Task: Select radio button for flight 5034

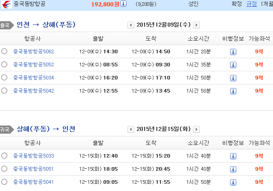Action: [x=4, y=77]
